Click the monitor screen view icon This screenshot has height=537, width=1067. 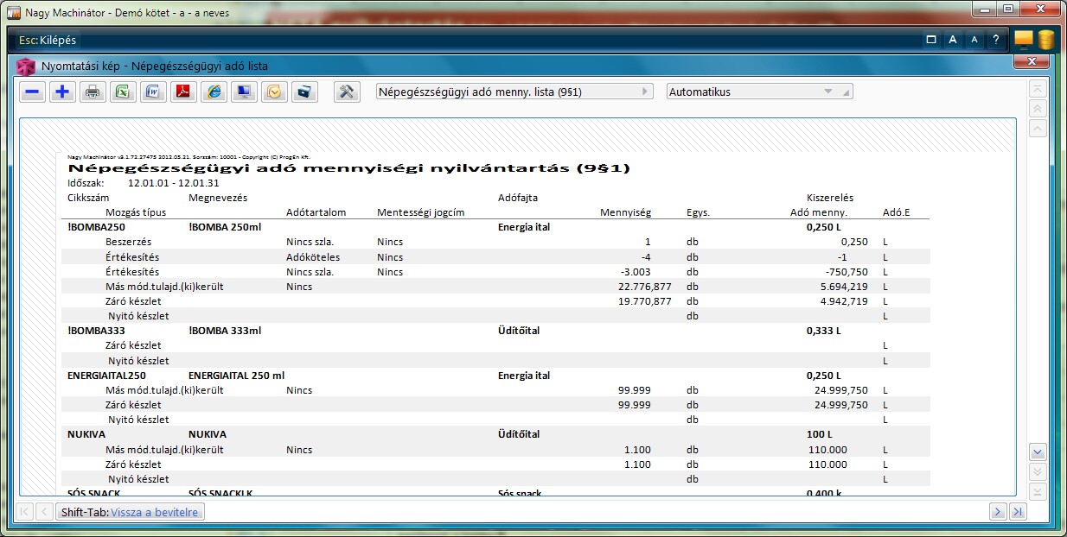click(x=244, y=92)
